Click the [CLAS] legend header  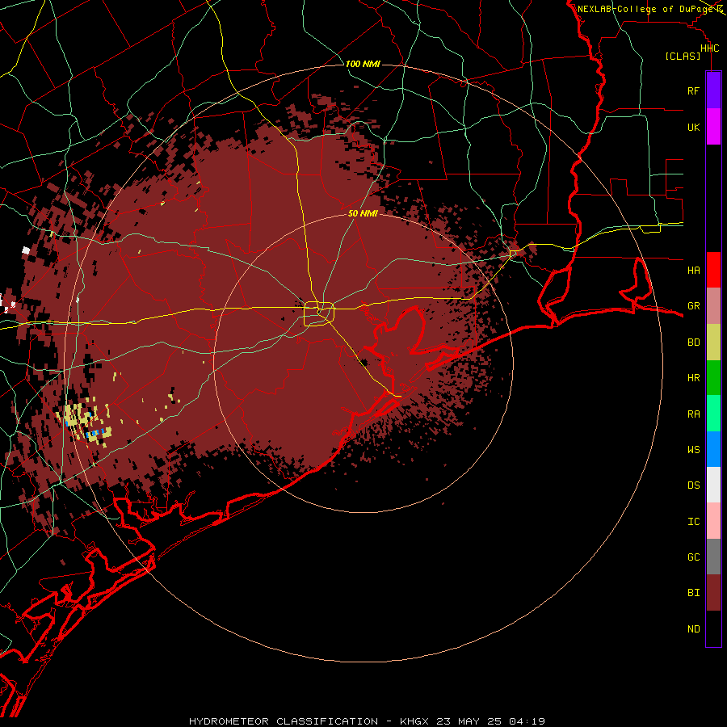point(683,56)
